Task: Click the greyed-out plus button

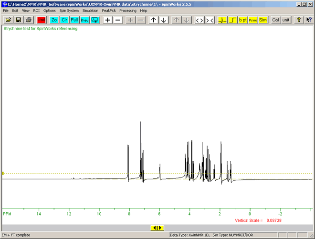Action: [131, 20]
